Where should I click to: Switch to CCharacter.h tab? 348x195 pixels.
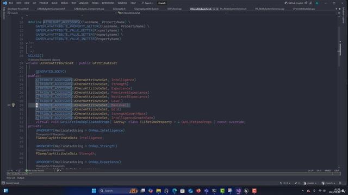point(119,9)
